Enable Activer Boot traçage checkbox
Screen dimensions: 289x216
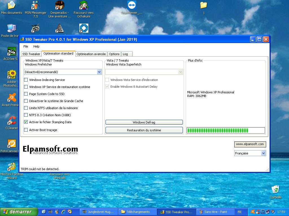(26, 130)
